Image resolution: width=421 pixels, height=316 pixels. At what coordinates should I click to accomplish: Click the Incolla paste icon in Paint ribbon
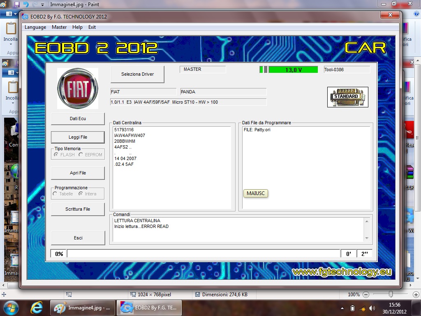(x=11, y=28)
